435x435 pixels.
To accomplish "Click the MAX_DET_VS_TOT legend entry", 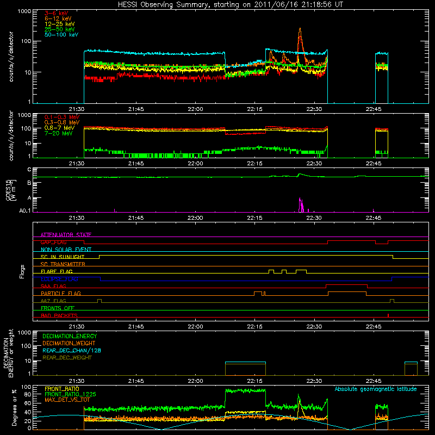I will (x=67, y=400).
